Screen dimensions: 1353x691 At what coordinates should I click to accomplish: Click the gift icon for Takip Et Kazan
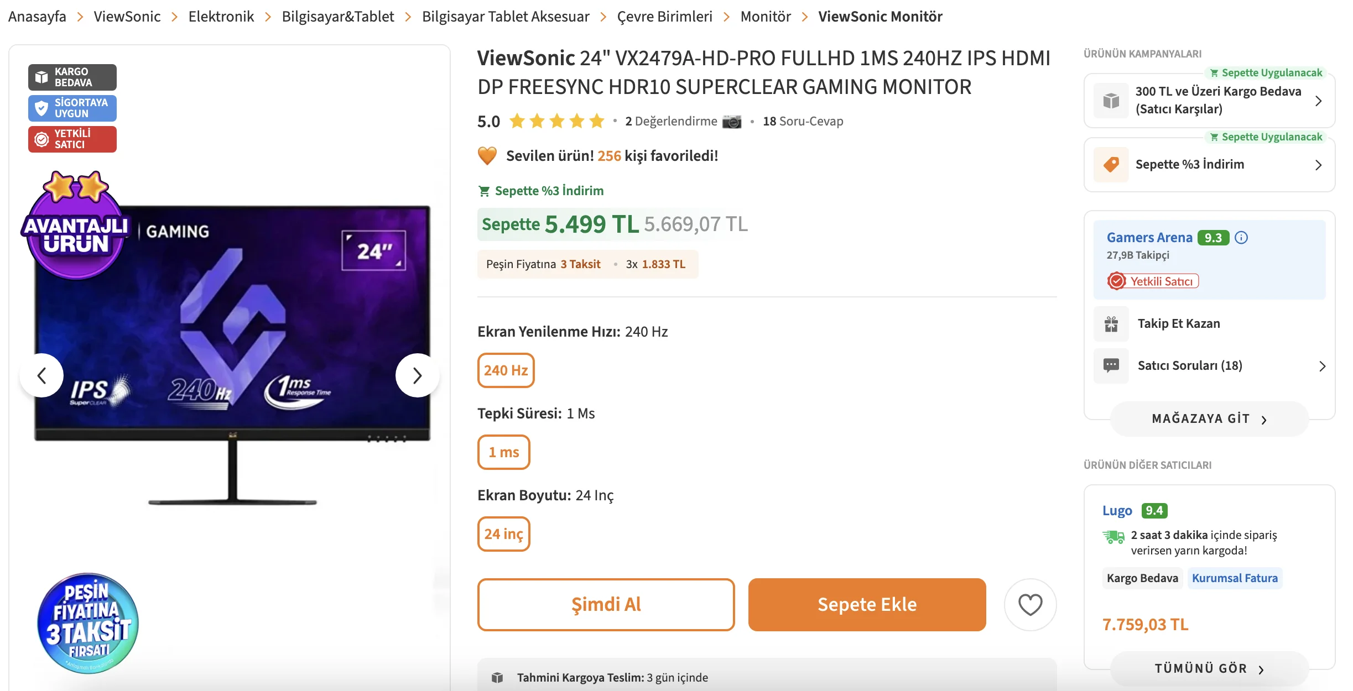(x=1111, y=324)
